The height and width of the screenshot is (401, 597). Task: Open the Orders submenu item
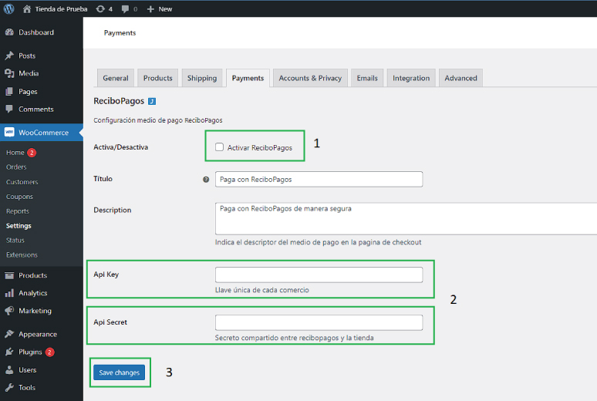pyautogui.click(x=16, y=167)
